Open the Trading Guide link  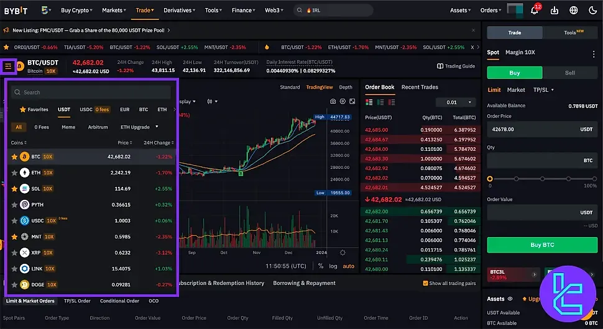click(456, 66)
